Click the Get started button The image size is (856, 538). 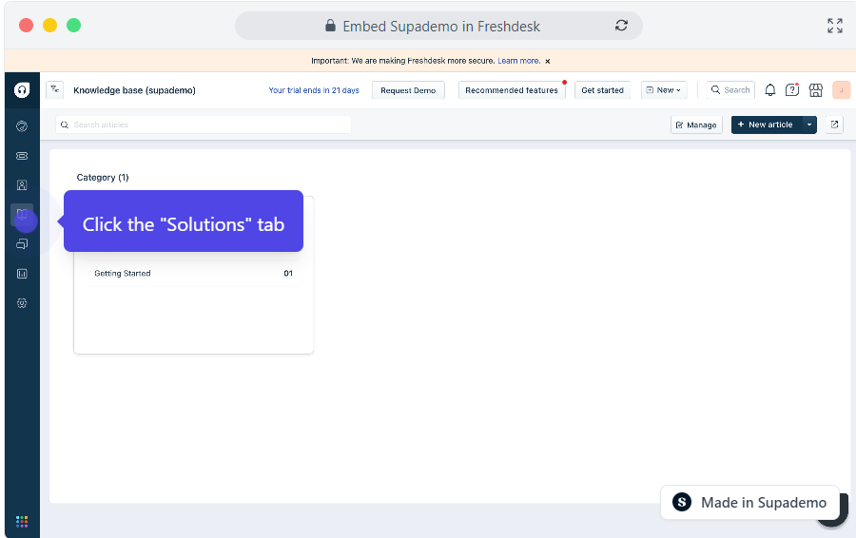point(603,90)
